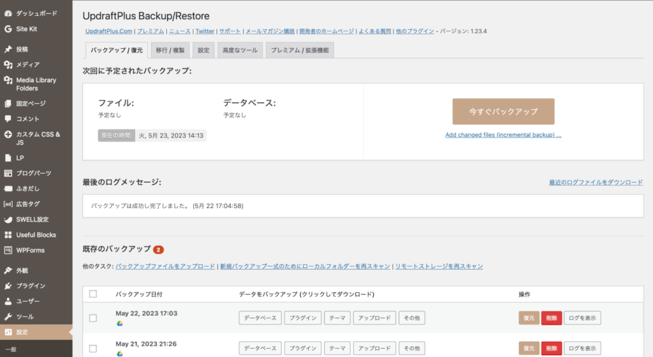Screen dimensions: 653x357
Task: Click the ツール wrench icon
Action: point(8,317)
